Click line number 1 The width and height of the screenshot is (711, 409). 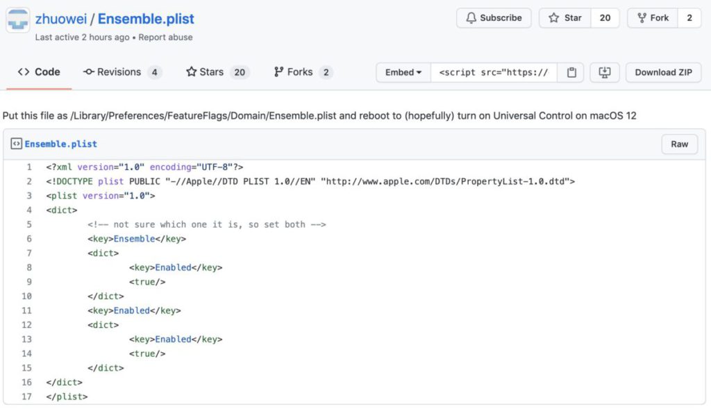point(29,167)
